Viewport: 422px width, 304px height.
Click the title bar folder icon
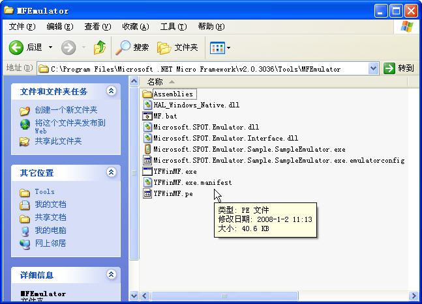8,10
